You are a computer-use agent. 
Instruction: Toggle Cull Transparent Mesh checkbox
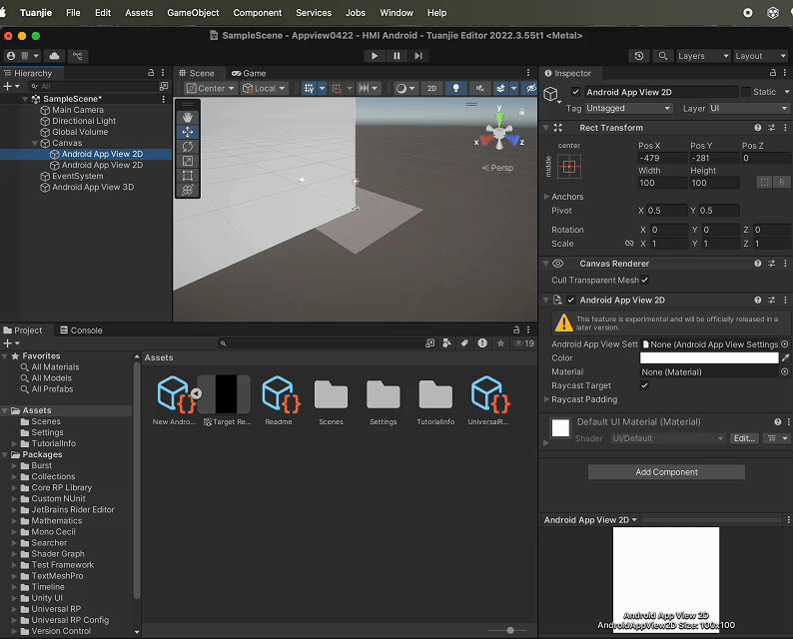644,281
